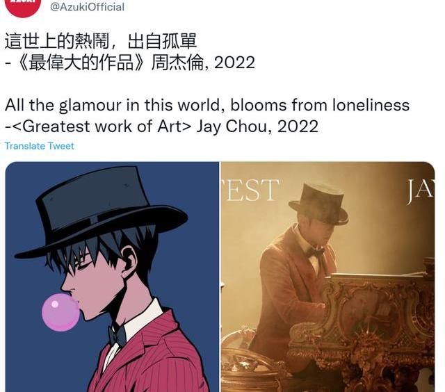This screenshot has height=392, width=445.
Task: Click the illustrated character's dark bow tie
Action: (117, 335)
